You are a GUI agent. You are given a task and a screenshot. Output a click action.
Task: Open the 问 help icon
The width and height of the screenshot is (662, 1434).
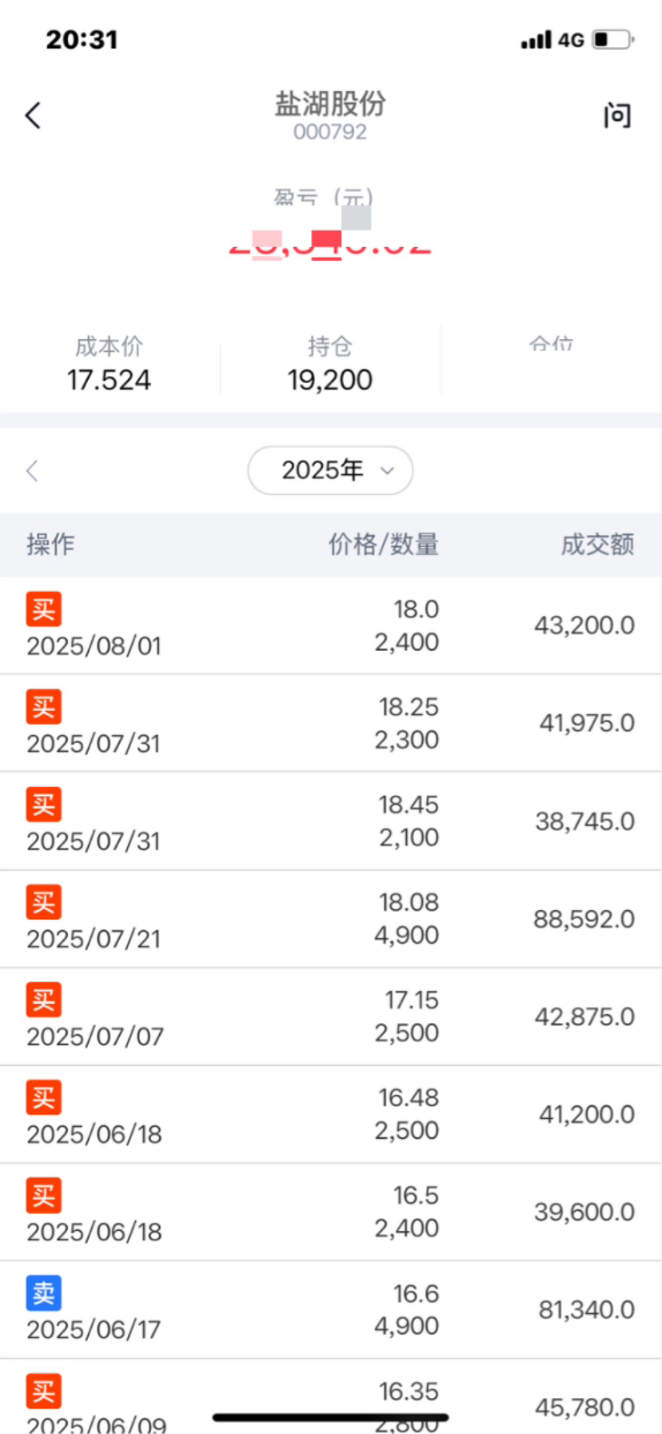[x=616, y=115]
